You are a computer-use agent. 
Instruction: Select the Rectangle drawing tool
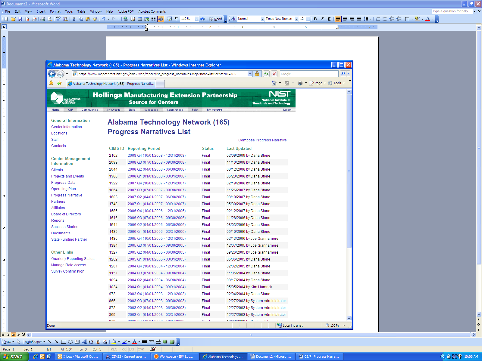pyautogui.click(x=63, y=342)
